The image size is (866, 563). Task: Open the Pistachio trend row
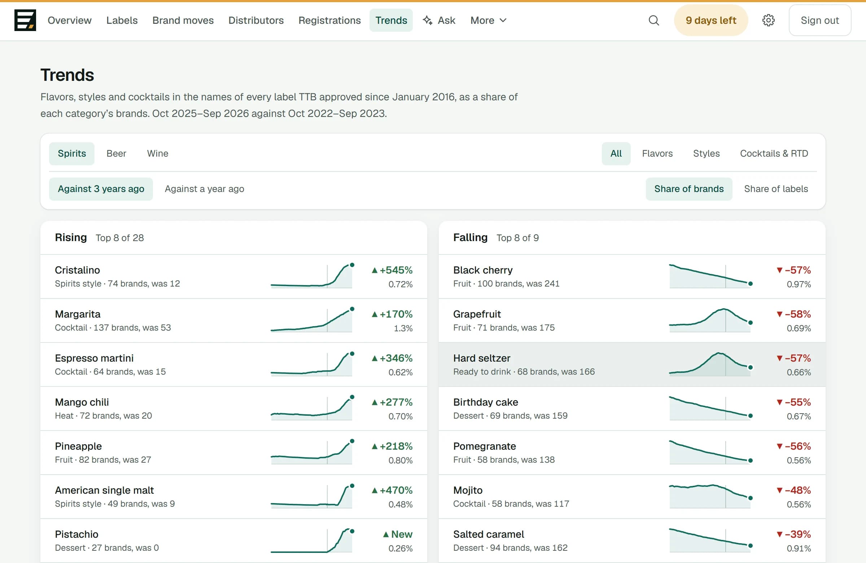[233, 541]
